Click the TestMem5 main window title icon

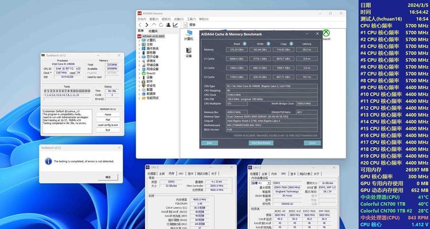[x=43, y=56]
